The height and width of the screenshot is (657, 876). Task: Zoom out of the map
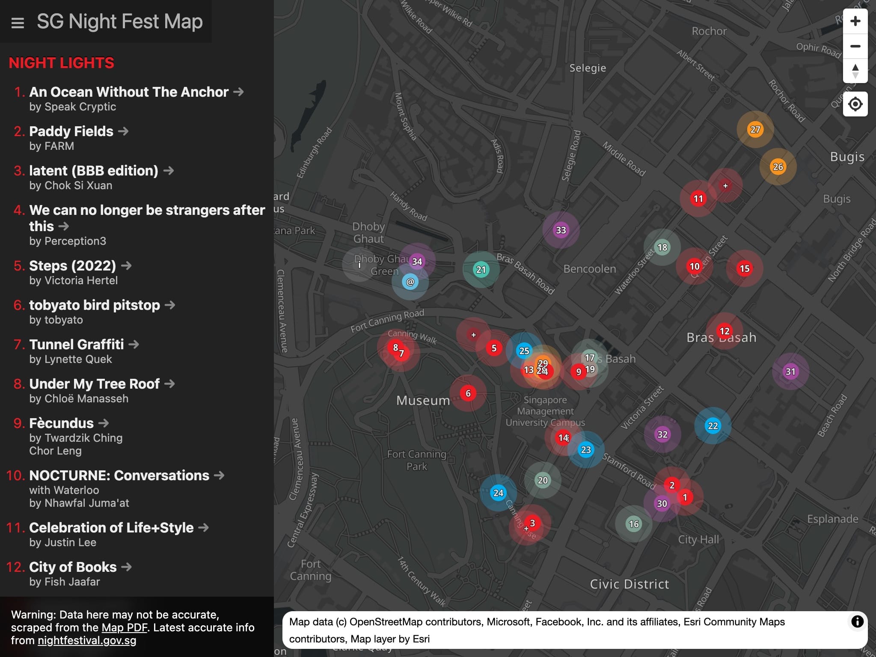click(x=855, y=46)
